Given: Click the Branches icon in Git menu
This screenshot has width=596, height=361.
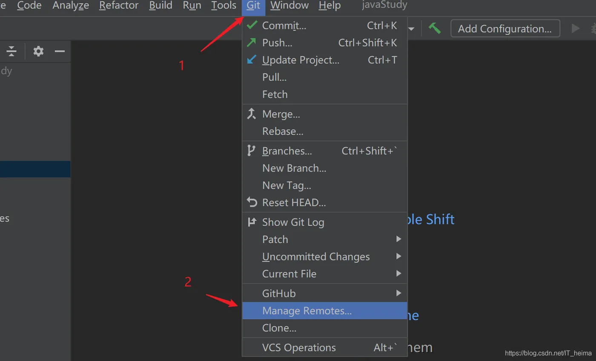Looking at the screenshot, I should [252, 151].
